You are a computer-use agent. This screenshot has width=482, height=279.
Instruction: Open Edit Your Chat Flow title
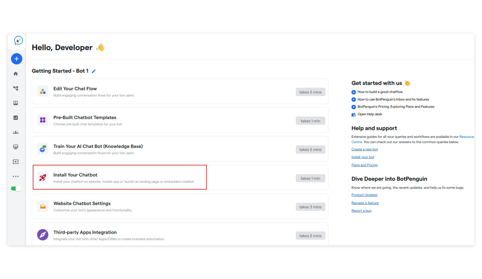(x=75, y=89)
